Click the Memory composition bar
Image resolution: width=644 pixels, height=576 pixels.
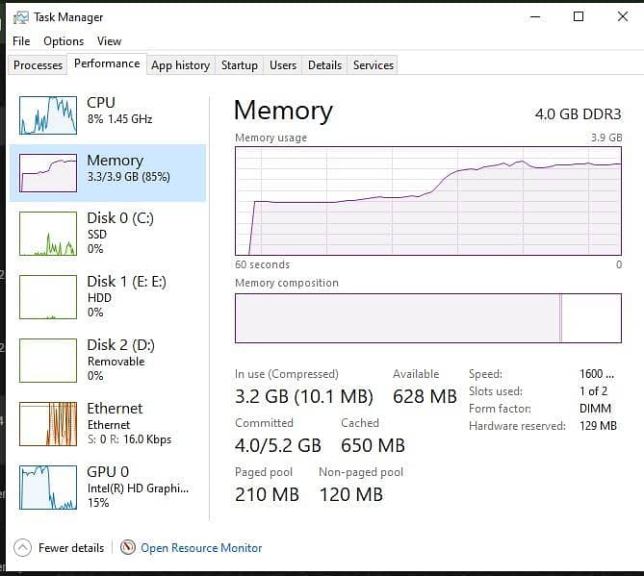[x=428, y=318]
